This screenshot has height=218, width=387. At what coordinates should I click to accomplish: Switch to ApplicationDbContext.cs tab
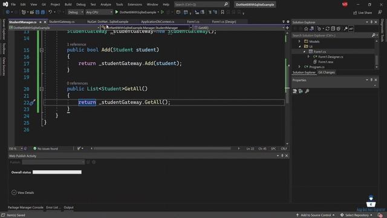tap(157, 22)
